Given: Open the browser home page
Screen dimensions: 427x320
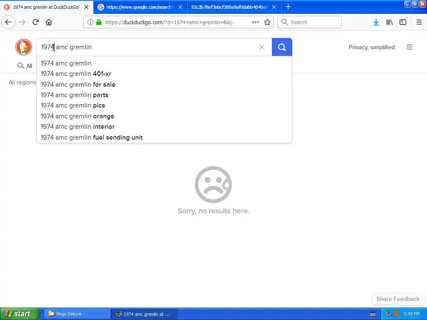Looking at the screenshot, I should click(x=49, y=22).
